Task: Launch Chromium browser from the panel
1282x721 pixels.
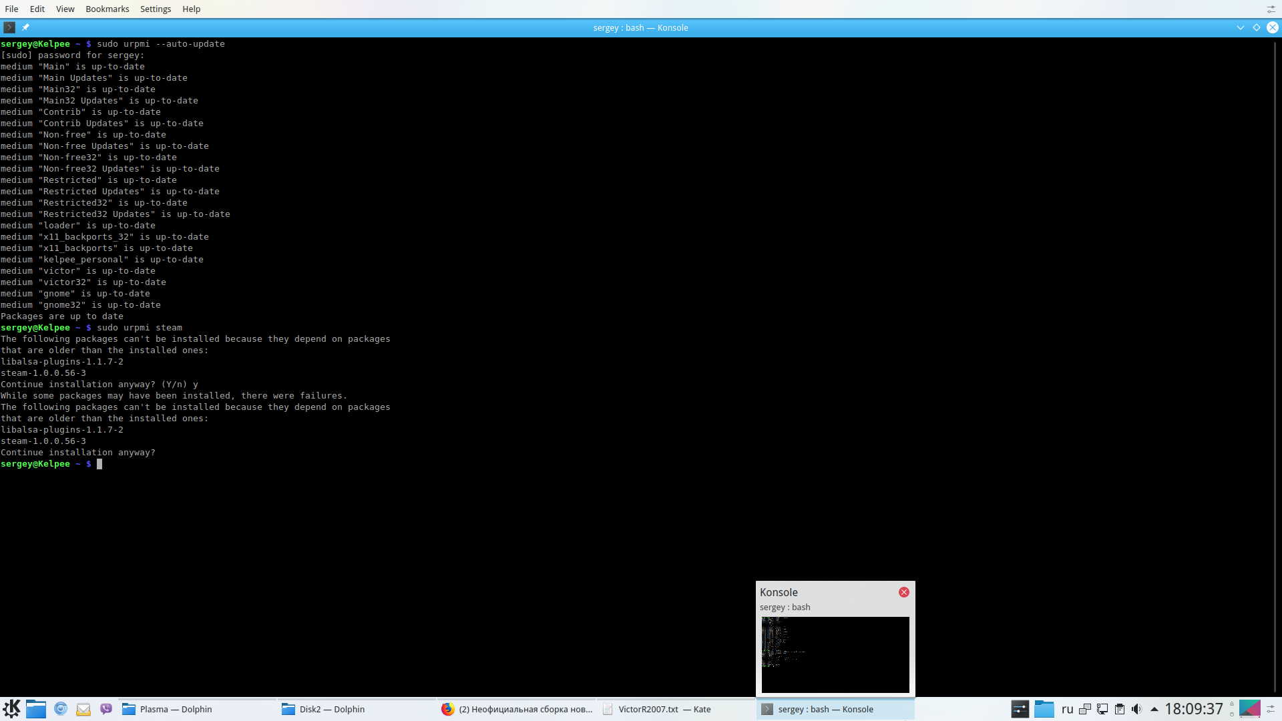Action: click(x=61, y=708)
